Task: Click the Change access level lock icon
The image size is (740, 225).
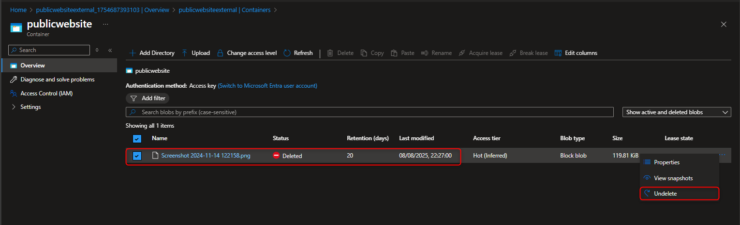Action: (x=220, y=53)
